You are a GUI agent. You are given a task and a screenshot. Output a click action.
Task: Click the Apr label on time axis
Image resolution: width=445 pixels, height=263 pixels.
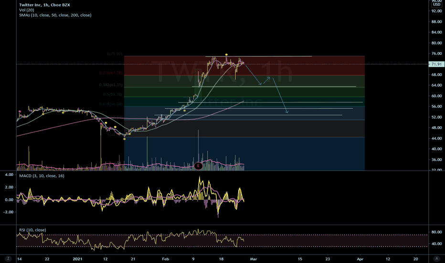360,259
